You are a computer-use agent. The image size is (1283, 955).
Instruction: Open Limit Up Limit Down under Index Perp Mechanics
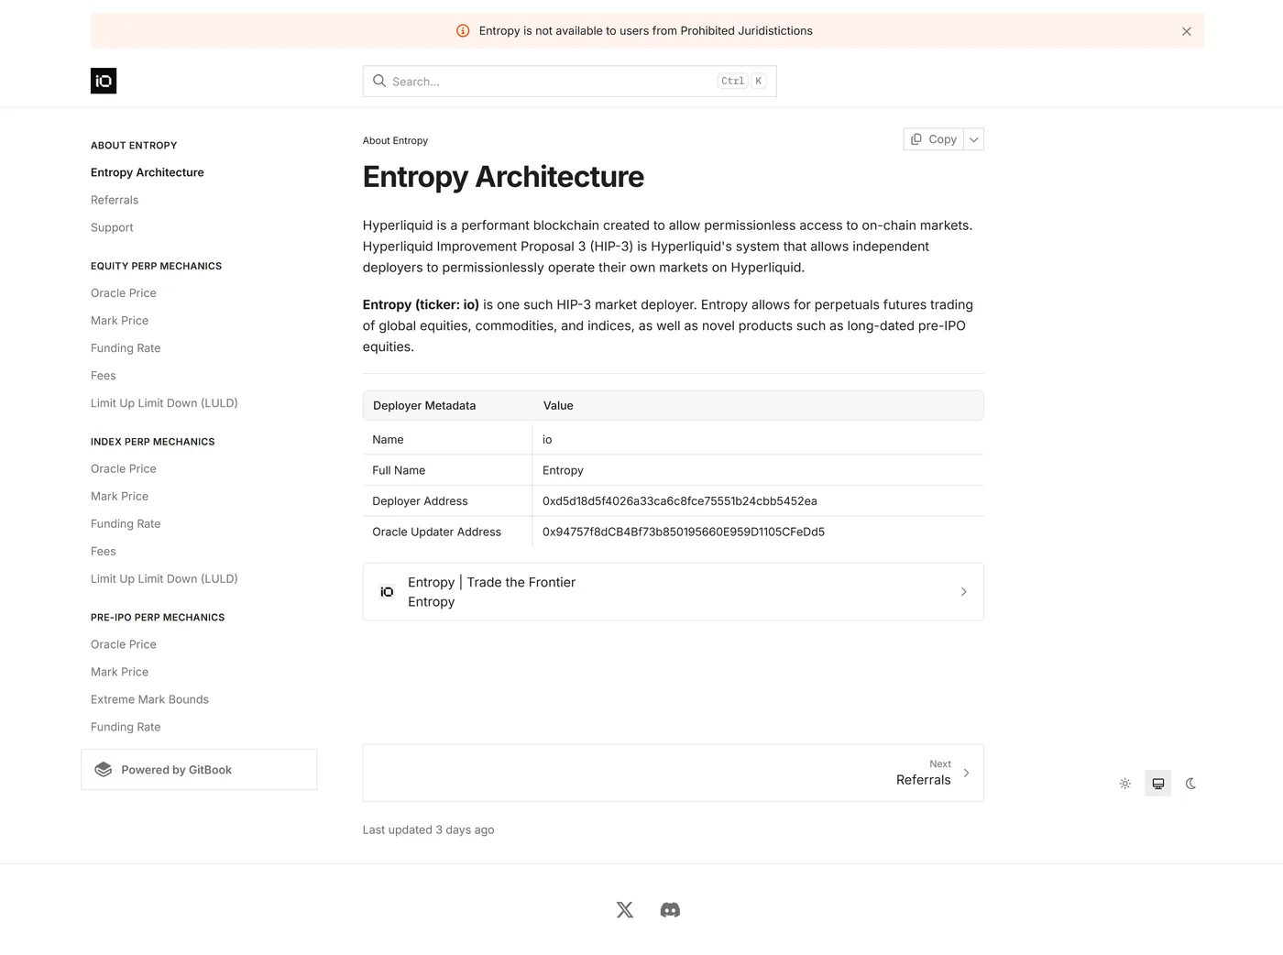tap(164, 579)
